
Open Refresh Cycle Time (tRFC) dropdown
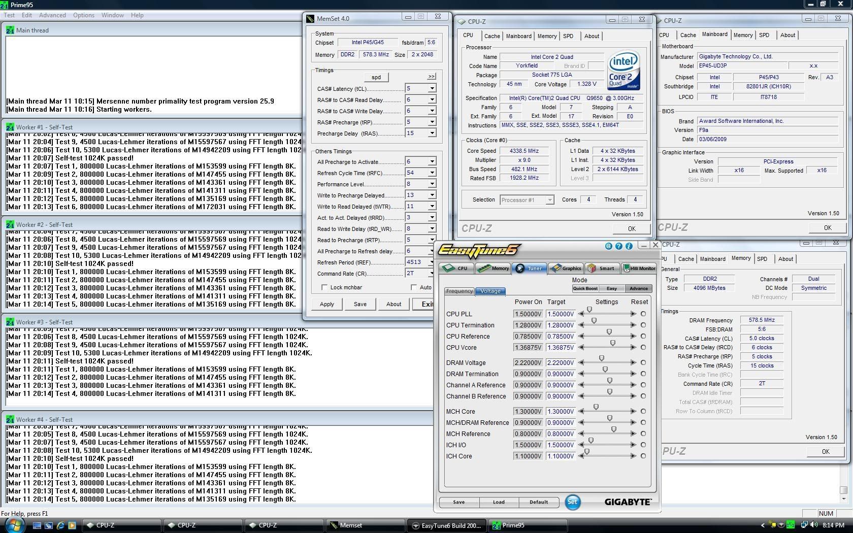[x=432, y=173]
